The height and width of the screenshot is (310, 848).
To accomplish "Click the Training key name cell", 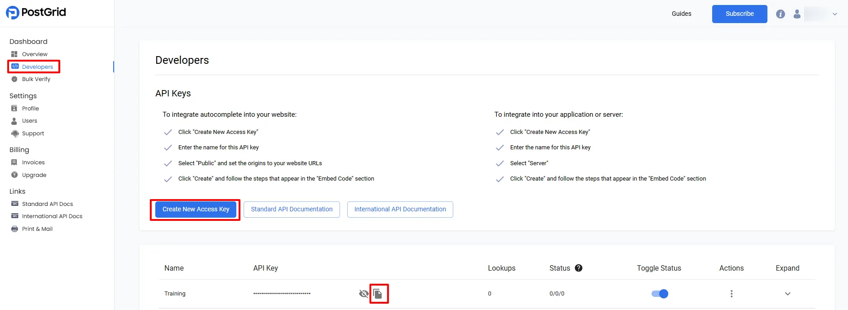I will click(175, 294).
